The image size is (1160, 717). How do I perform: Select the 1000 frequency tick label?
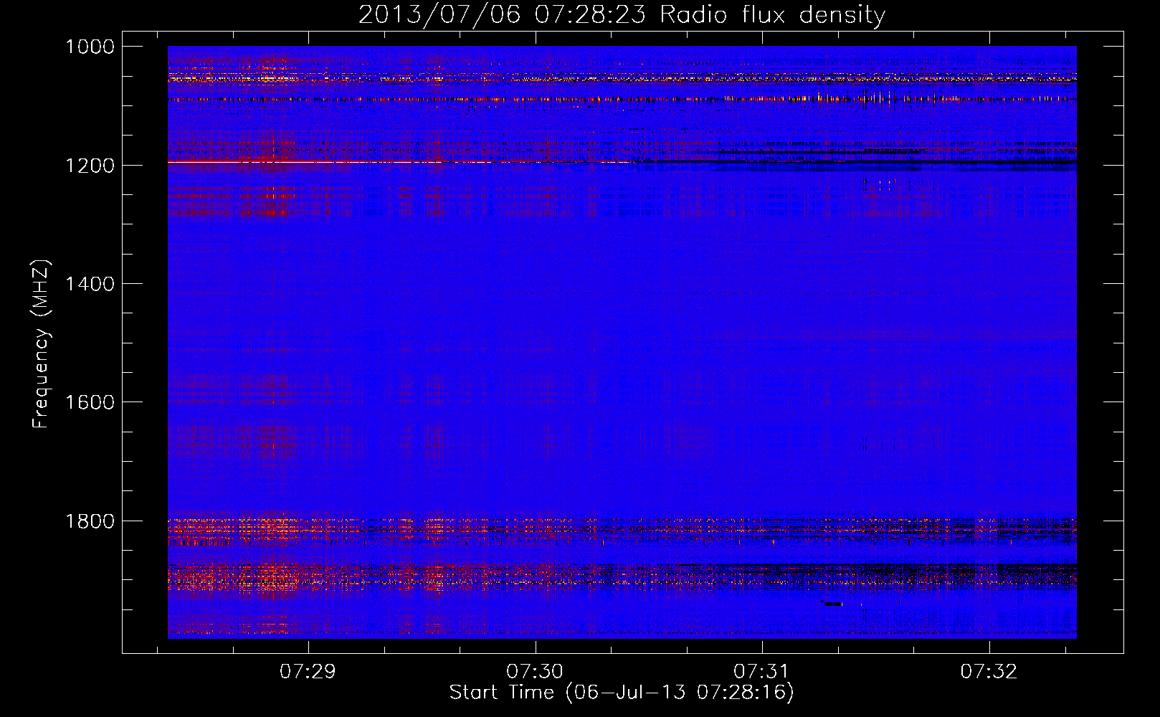click(x=90, y=47)
